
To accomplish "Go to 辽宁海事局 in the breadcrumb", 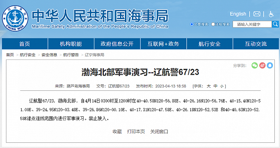I will pyautogui.click(x=94, y=55).
